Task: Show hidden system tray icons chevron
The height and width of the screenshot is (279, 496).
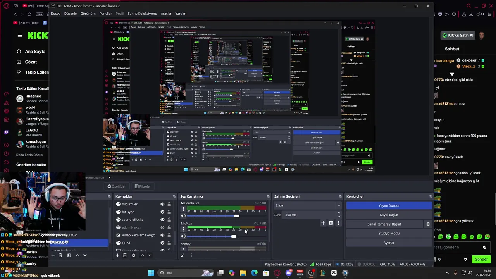Action: point(447,273)
